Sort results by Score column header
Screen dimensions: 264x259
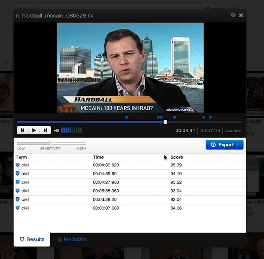click(177, 157)
